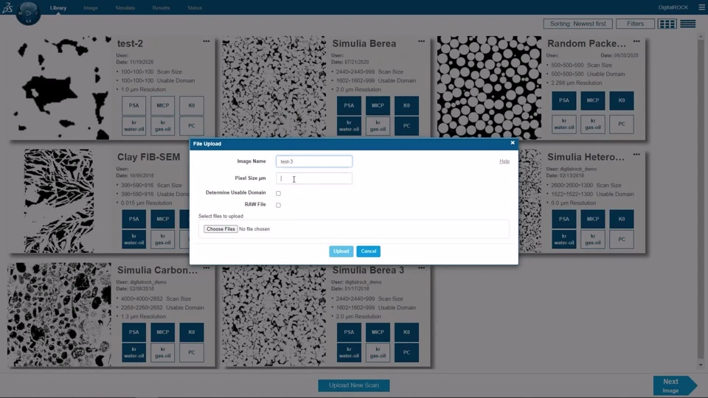Select the Simulia Berea scan thumbnail
The width and height of the screenshot is (708, 398).
(x=274, y=87)
